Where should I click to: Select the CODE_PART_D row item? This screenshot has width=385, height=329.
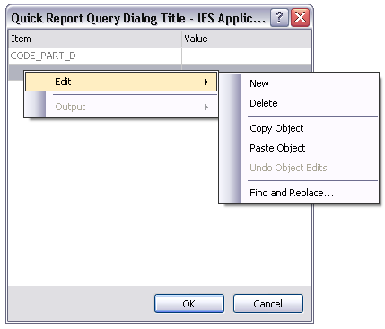click(x=95, y=56)
